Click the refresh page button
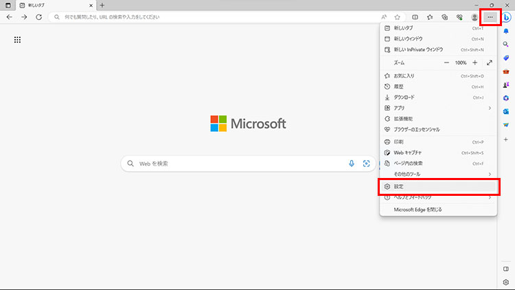The height and width of the screenshot is (290, 515). click(x=39, y=16)
